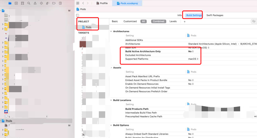Click On Demand Resources Prefetch Order row
This screenshot has height=138, width=257.
pos(146,91)
